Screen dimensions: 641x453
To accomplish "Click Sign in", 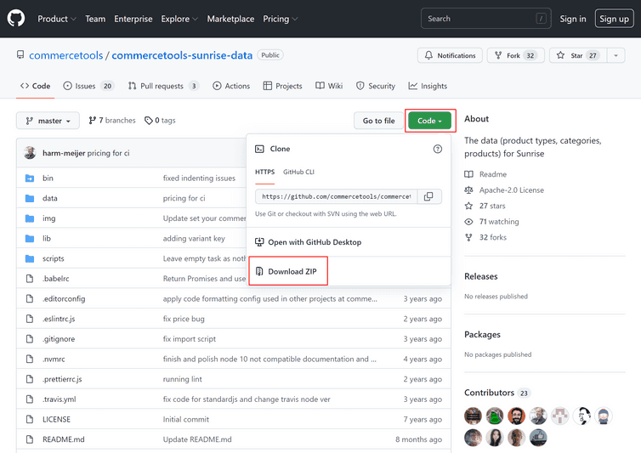I will (573, 19).
